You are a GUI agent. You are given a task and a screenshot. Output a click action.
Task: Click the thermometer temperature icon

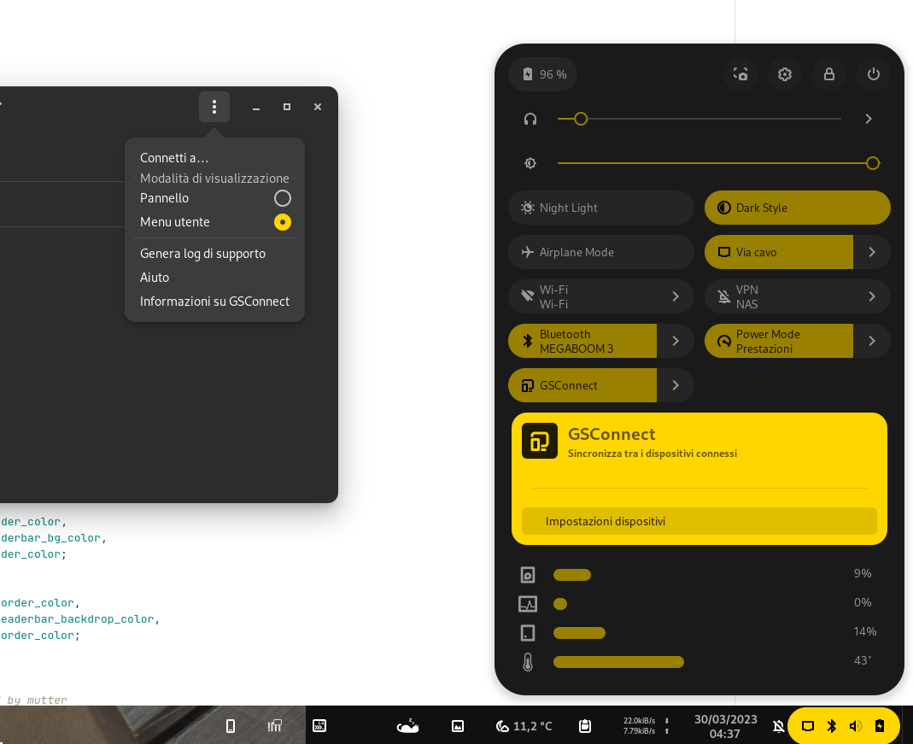coord(528,662)
